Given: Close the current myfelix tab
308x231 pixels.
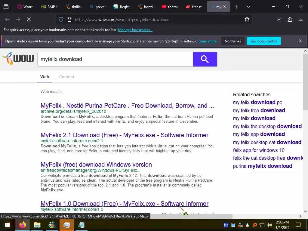Looking at the screenshot, I should pyautogui.click(x=225, y=7).
